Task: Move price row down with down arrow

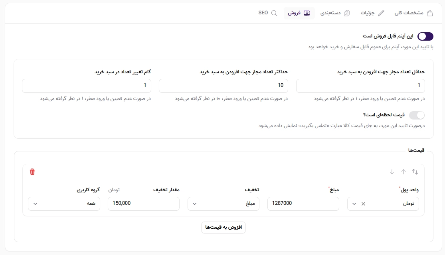Action: coord(392,172)
